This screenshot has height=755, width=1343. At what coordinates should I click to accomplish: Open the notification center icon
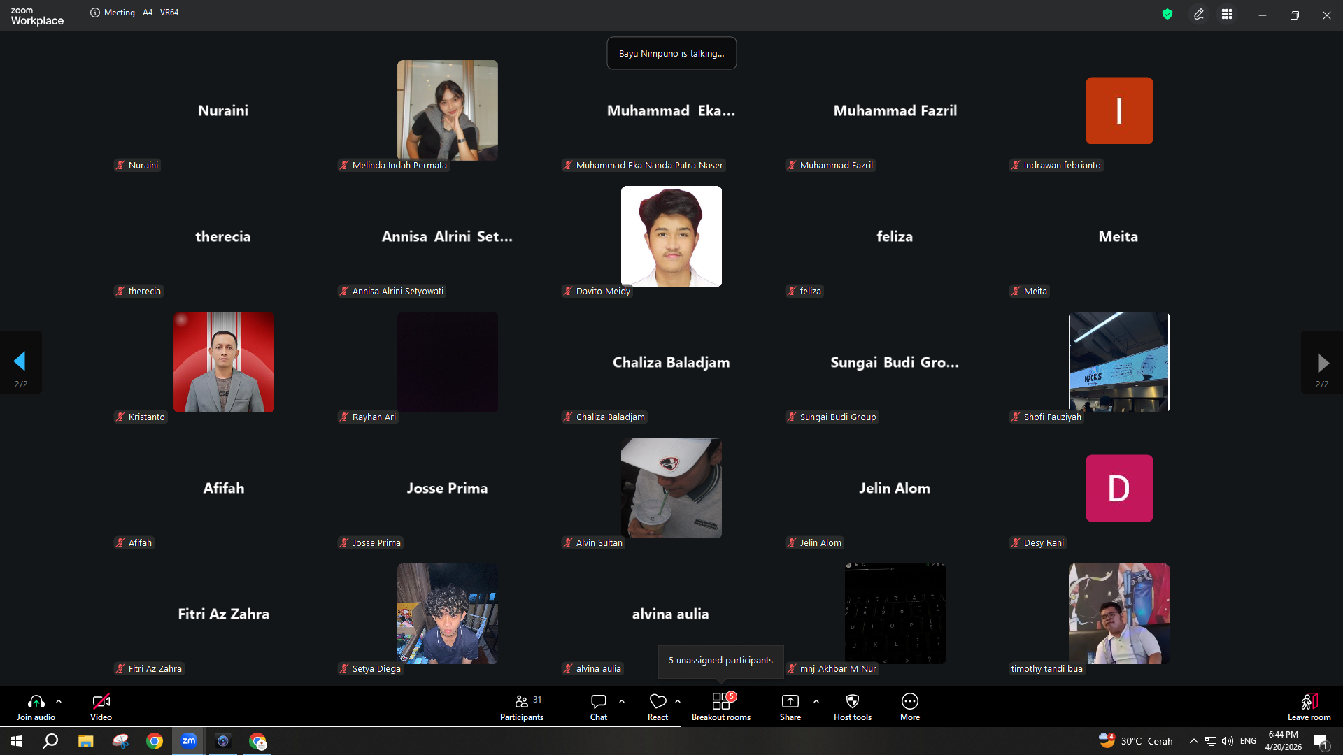(1321, 741)
